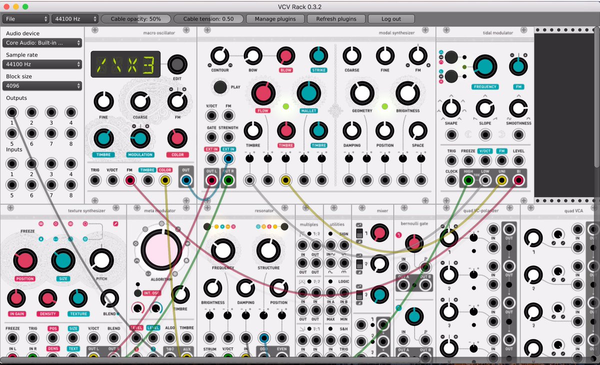This screenshot has width=600, height=365.
Task: Click resonator STRUCTURE knob
Action: pyautogui.click(x=269, y=251)
